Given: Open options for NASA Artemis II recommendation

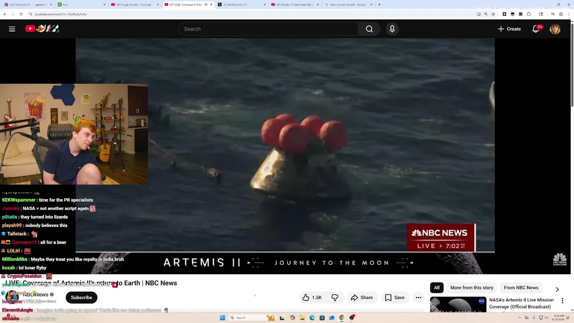Looking at the screenshot, I should (562, 301).
